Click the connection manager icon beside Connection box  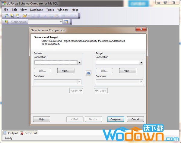66,22
